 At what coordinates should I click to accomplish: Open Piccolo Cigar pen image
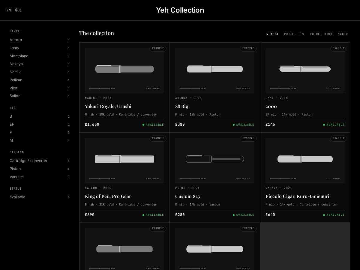pyautogui.click(x=305, y=160)
